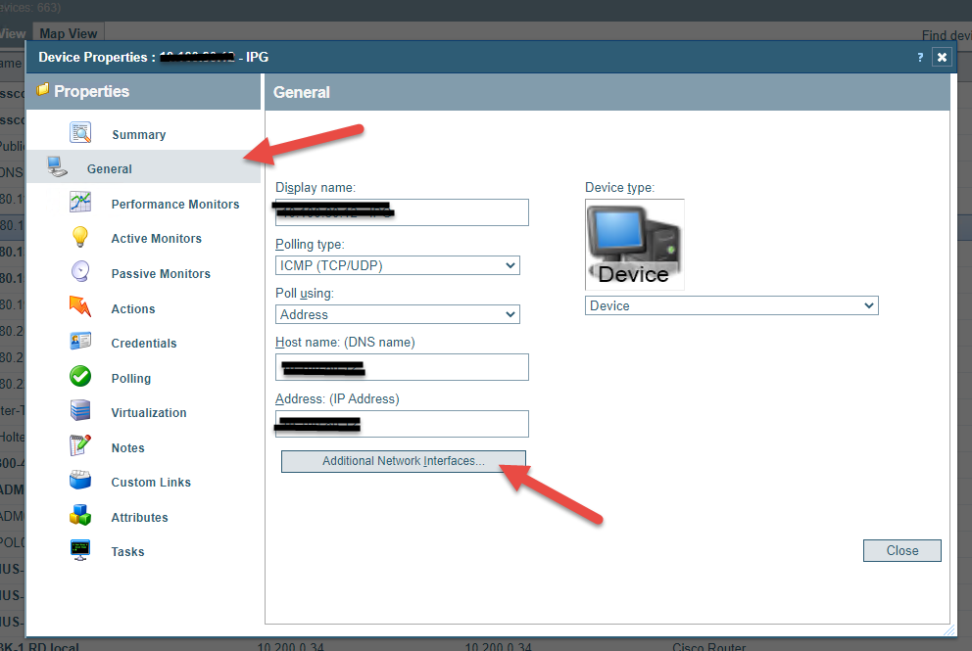Viewport: 972px width, 651px height.
Task: Open the Attributes section
Action: click(x=139, y=517)
